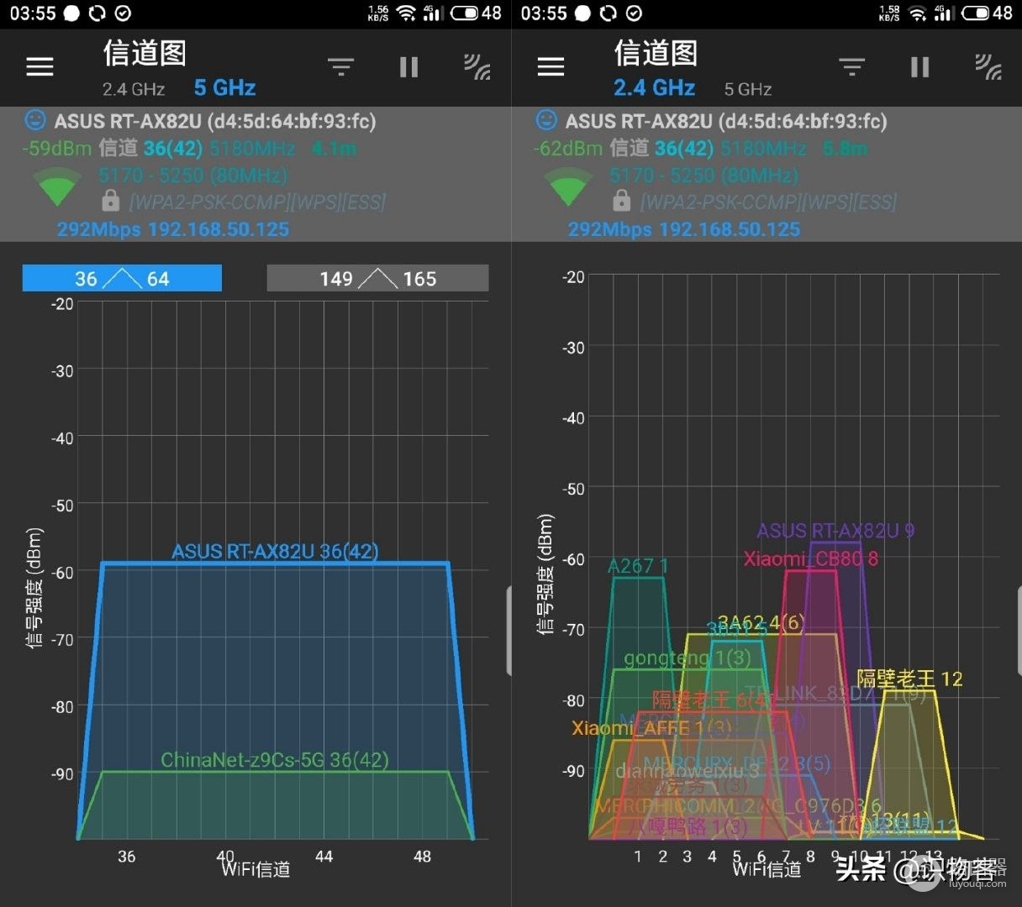Viewport: 1022px width, 907px height.
Task: Expand the ASUS RT-AX82U access point details
Action: (215, 120)
